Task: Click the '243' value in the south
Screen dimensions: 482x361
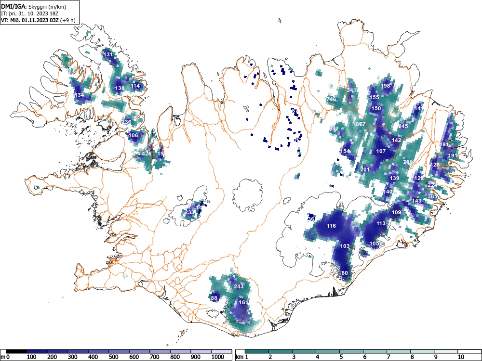Action: click(x=239, y=286)
